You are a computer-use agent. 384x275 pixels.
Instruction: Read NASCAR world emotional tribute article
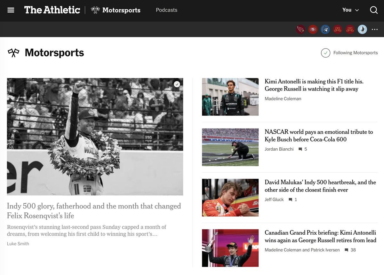[x=319, y=136]
